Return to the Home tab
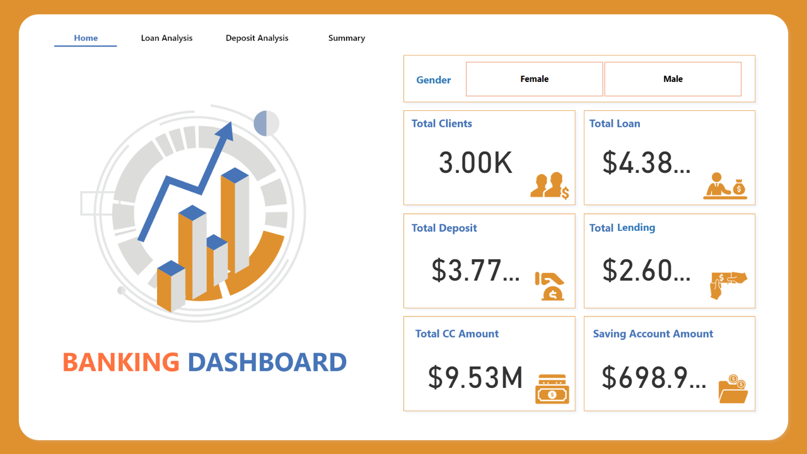 85,38
